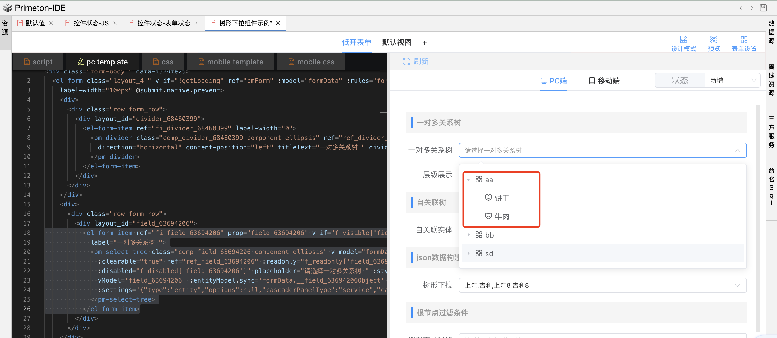777x338 pixels.
Task: Click the save icon at top right
Action: [x=763, y=8]
